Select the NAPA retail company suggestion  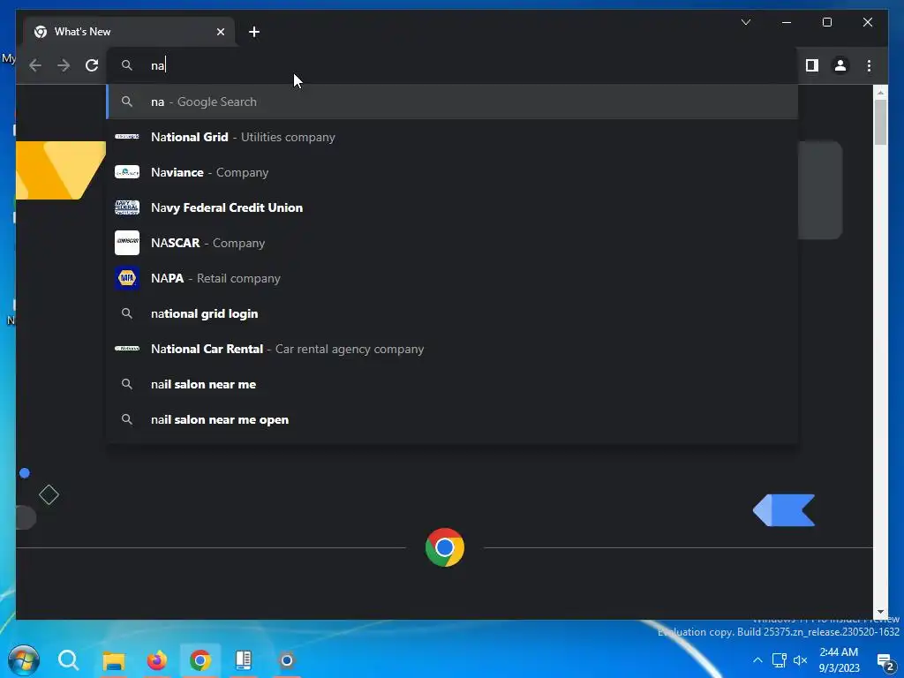tap(452, 278)
